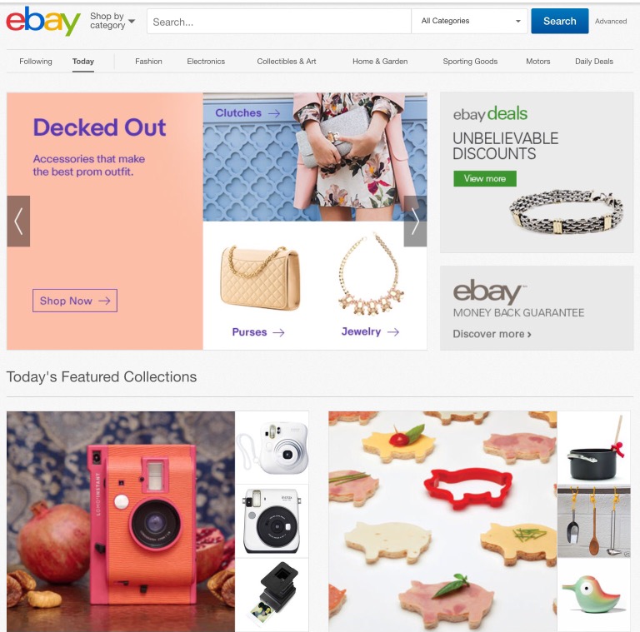
Task: Click the eBay logo
Action: coord(42,21)
